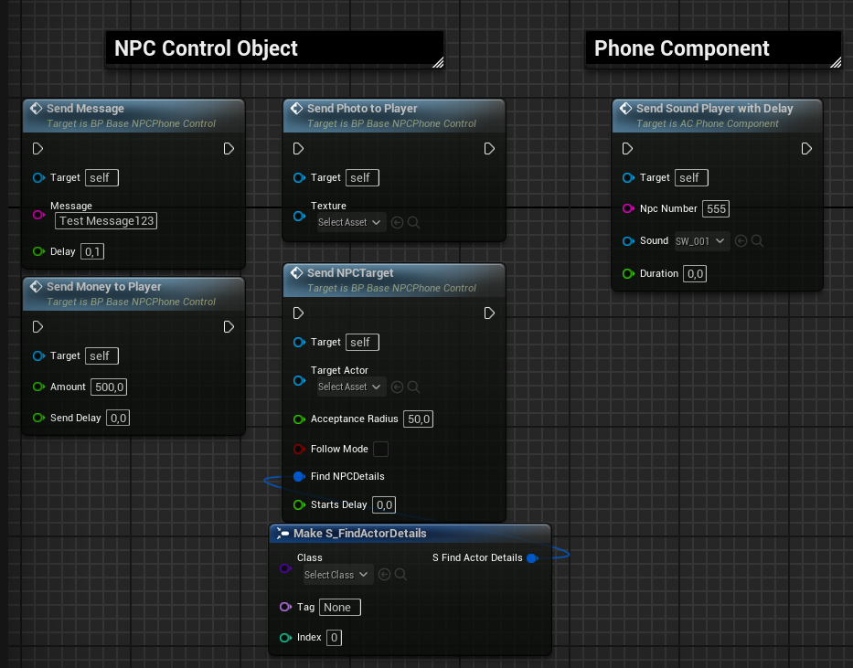Click the use-selected arrow icon beside Texture
This screenshot has width=853, height=668.
click(x=397, y=222)
